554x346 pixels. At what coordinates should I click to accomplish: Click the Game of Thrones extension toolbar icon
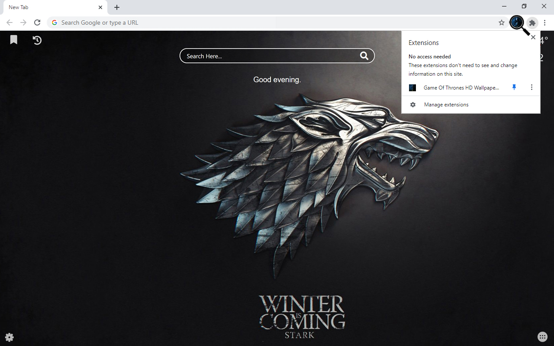(x=517, y=22)
